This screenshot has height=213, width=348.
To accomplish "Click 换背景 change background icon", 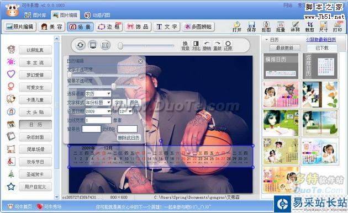I will pos(185,46).
